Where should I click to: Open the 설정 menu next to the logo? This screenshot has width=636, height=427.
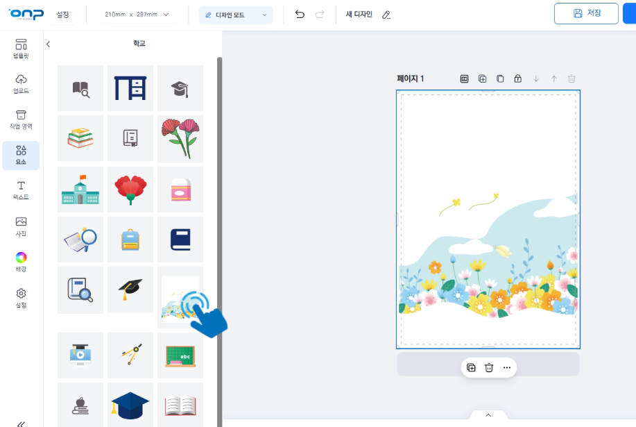[x=63, y=14]
